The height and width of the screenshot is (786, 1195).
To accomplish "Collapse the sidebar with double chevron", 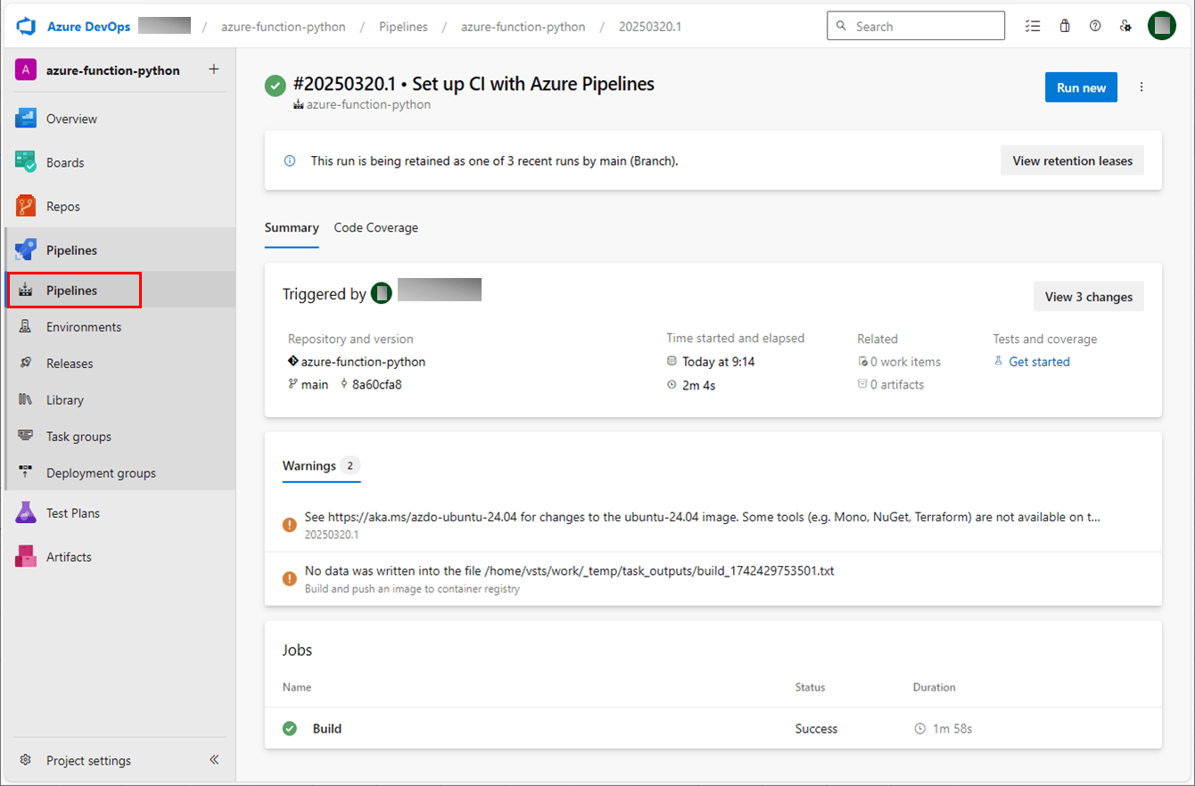I will point(214,760).
